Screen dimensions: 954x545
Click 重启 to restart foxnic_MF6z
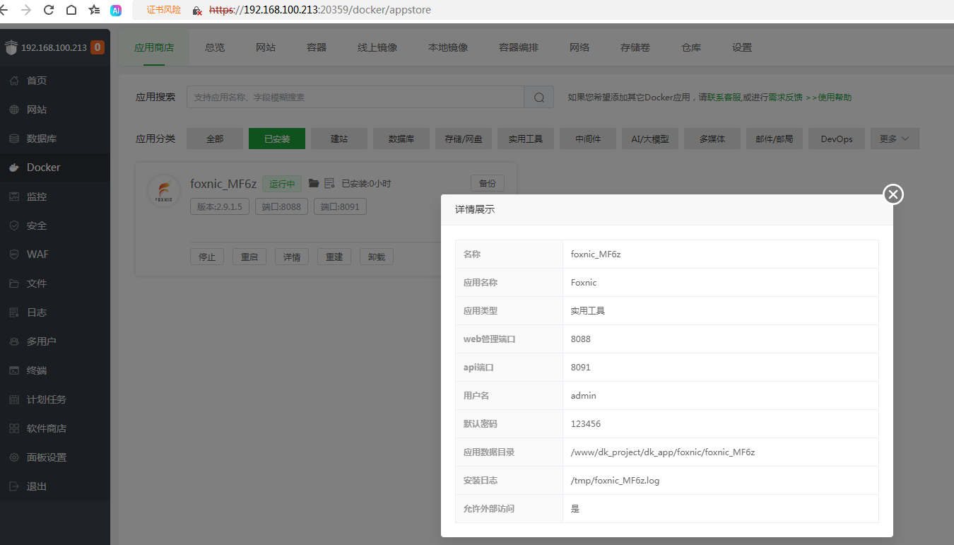249,257
